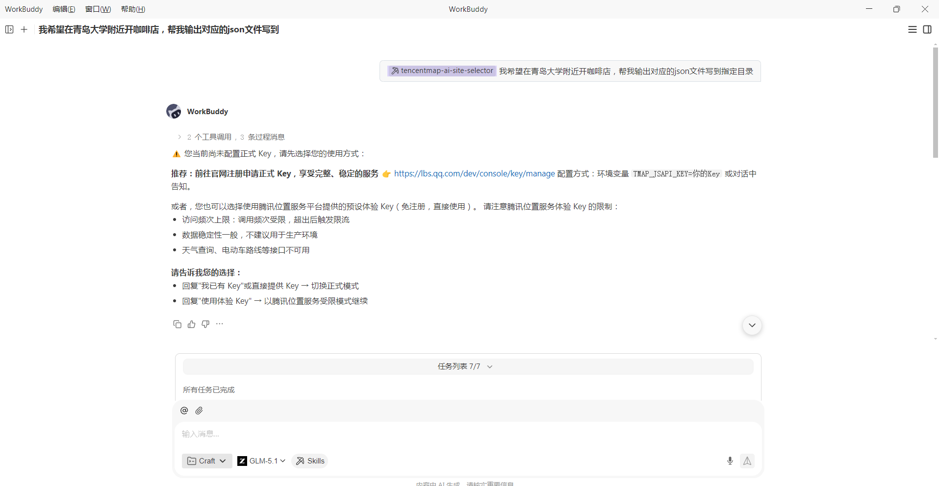The width and height of the screenshot is (939, 486).
Task: Click the tencentmap-ai-site-selector skill tag
Action: click(x=442, y=71)
